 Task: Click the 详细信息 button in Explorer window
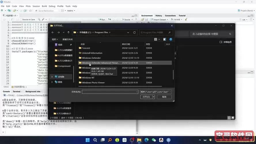pos(225,42)
